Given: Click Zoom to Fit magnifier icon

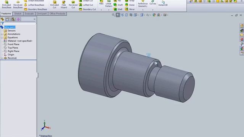Looking at the screenshot, I should coord(113,15).
